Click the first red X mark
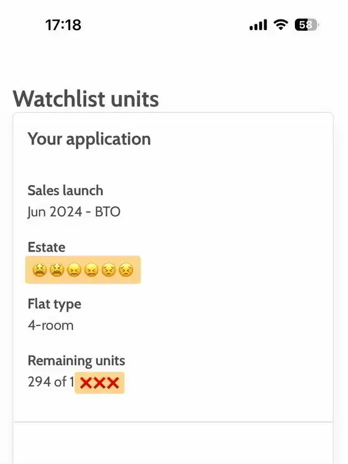Image resolution: width=348 pixels, height=464 pixels. 86,383
